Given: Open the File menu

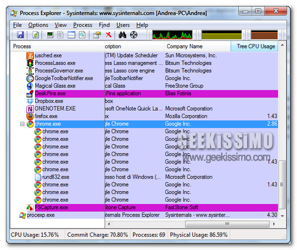Looking at the screenshot, I should [17, 25].
